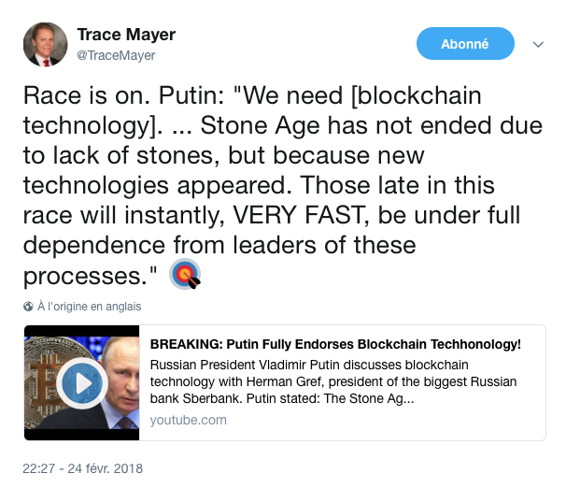Expand the tweet options chevron

pos(538,45)
